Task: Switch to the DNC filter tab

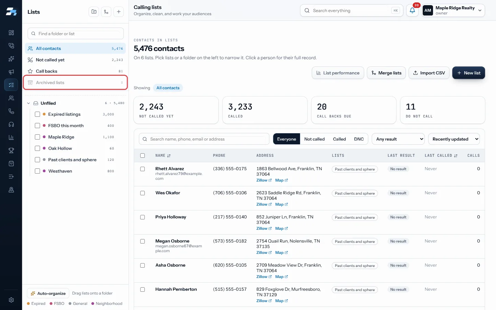Action: click(359, 139)
